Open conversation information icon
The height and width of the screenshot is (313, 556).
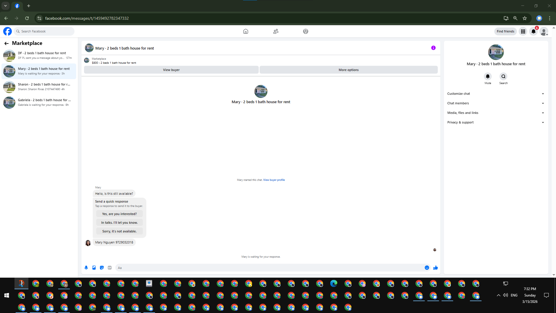[433, 48]
